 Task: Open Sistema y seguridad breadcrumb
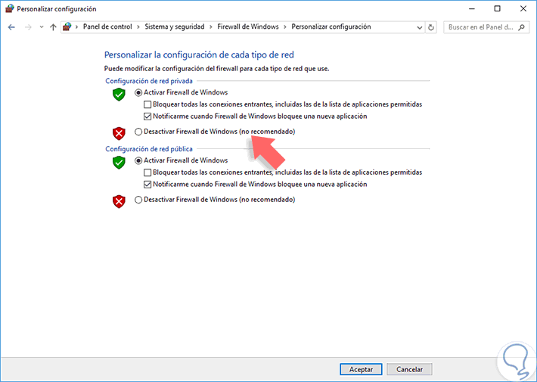[x=175, y=26]
